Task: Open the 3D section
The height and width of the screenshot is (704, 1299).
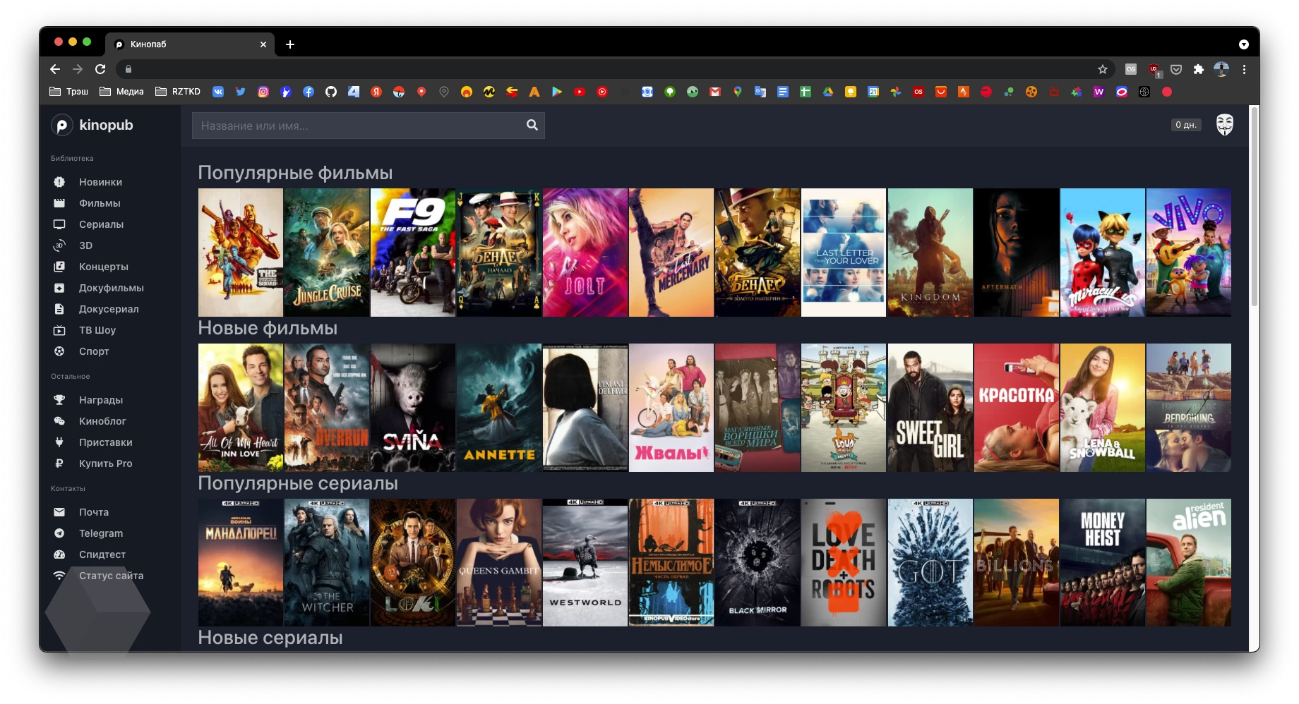Action: (85, 245)
